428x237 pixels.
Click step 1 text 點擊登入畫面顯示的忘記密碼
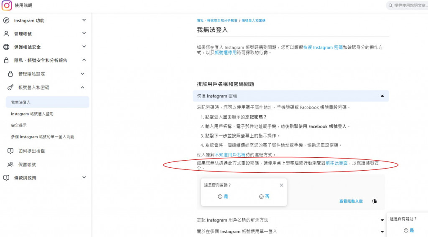236,117
